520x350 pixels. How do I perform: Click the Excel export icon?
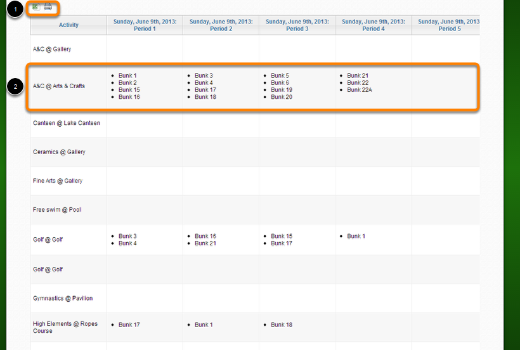(36, 7)
